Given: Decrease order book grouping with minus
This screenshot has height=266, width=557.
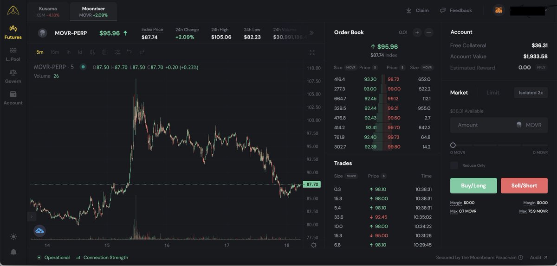Looking at the screenshot, I should [429, 32].
